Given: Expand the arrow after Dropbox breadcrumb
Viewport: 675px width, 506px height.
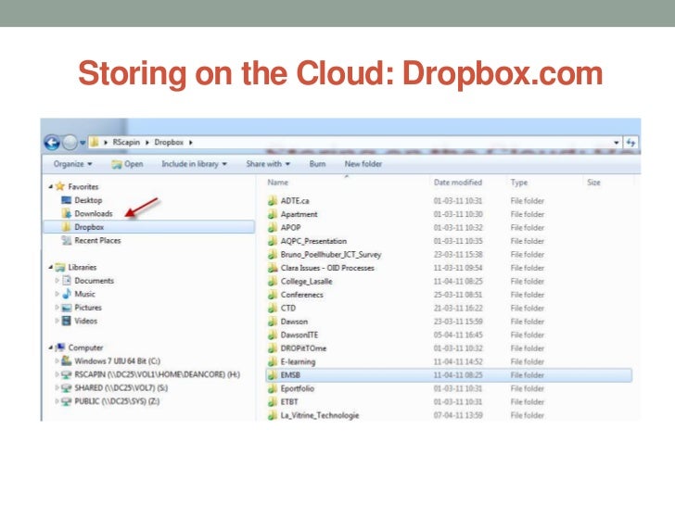Looking at the screenshot, I should tap(190, 143).
